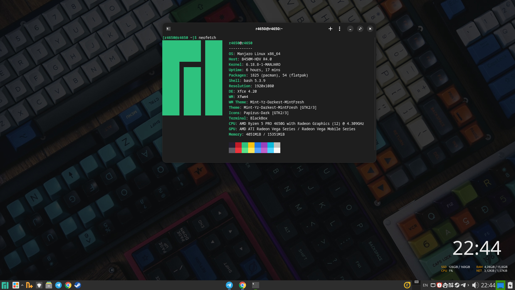Open the power manager battery icon
Screen dimensions: 515x290
(510, 285)
